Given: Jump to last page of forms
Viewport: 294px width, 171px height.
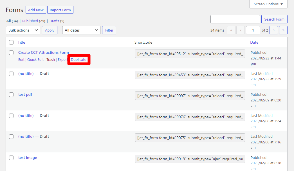Looking at the screenshot, I should click(x=283, y=30).
